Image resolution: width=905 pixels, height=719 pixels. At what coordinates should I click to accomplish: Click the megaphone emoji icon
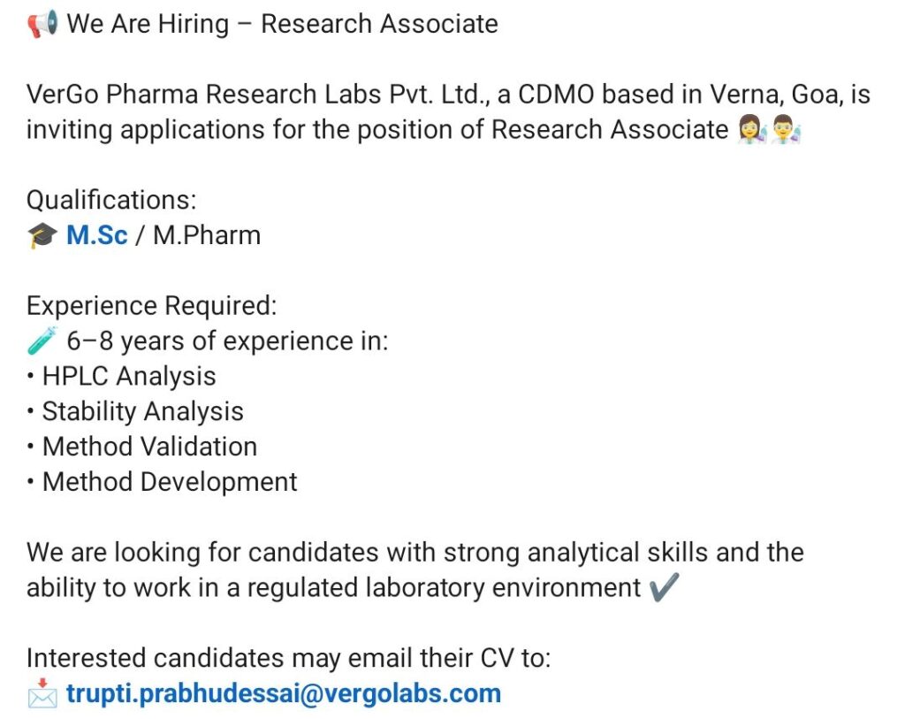[42, 25]
